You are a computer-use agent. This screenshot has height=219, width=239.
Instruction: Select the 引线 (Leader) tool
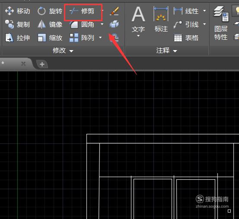(186, 24)
